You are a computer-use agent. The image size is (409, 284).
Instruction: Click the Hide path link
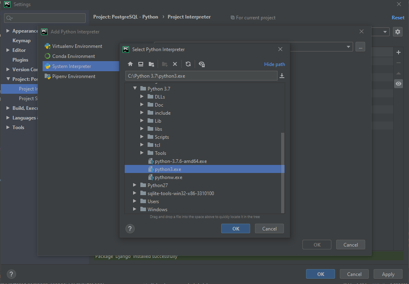tap(274, 64)
